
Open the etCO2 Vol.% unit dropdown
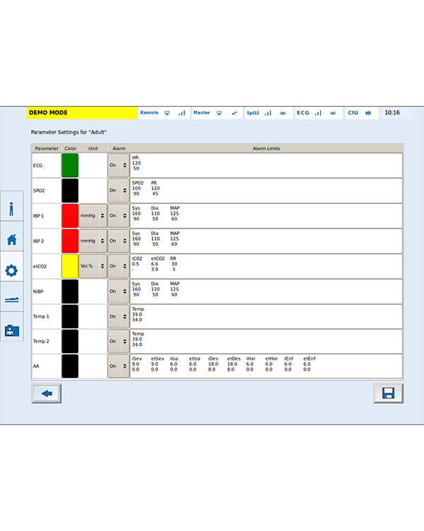point(93,266)
